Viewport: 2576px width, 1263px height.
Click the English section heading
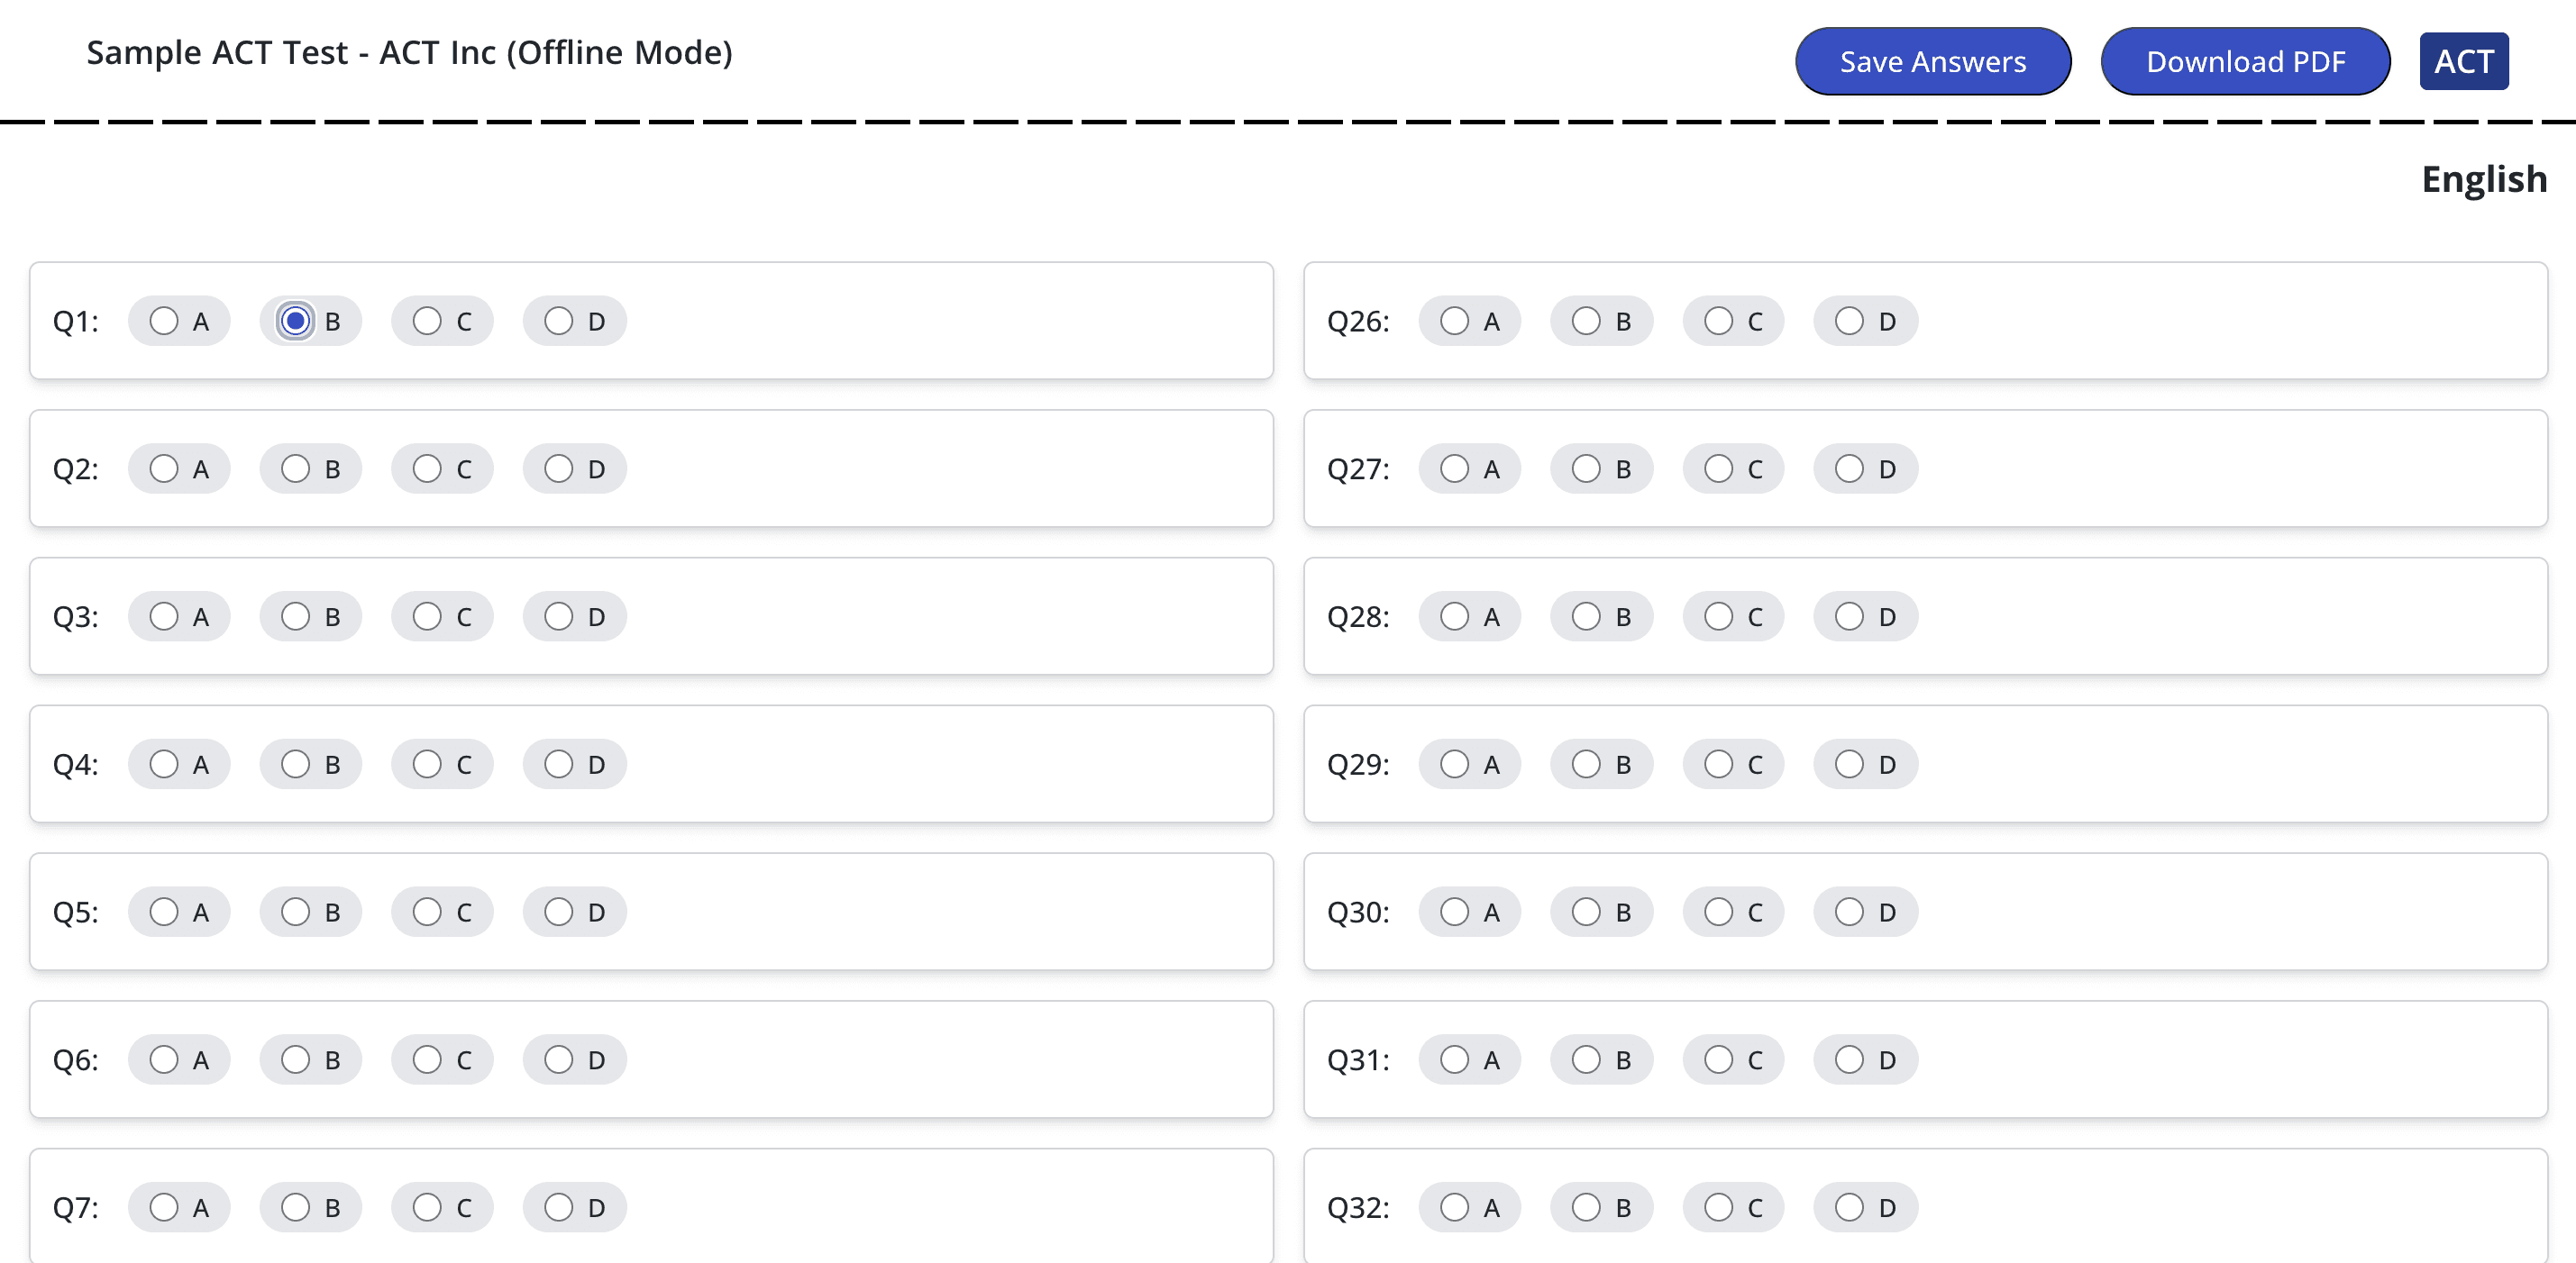click(x=2483, y=179)
